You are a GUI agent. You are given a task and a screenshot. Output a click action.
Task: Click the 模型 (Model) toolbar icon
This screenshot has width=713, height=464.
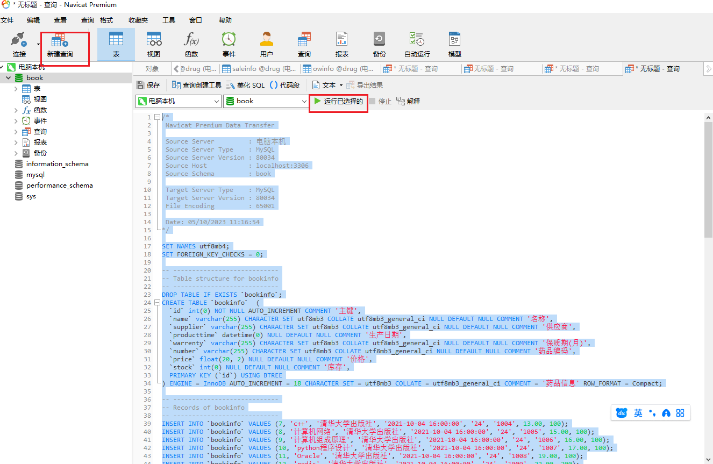click(454, 44)
